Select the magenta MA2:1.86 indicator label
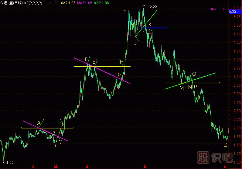Viewport: 242px width, 169px height. (85, 3)
